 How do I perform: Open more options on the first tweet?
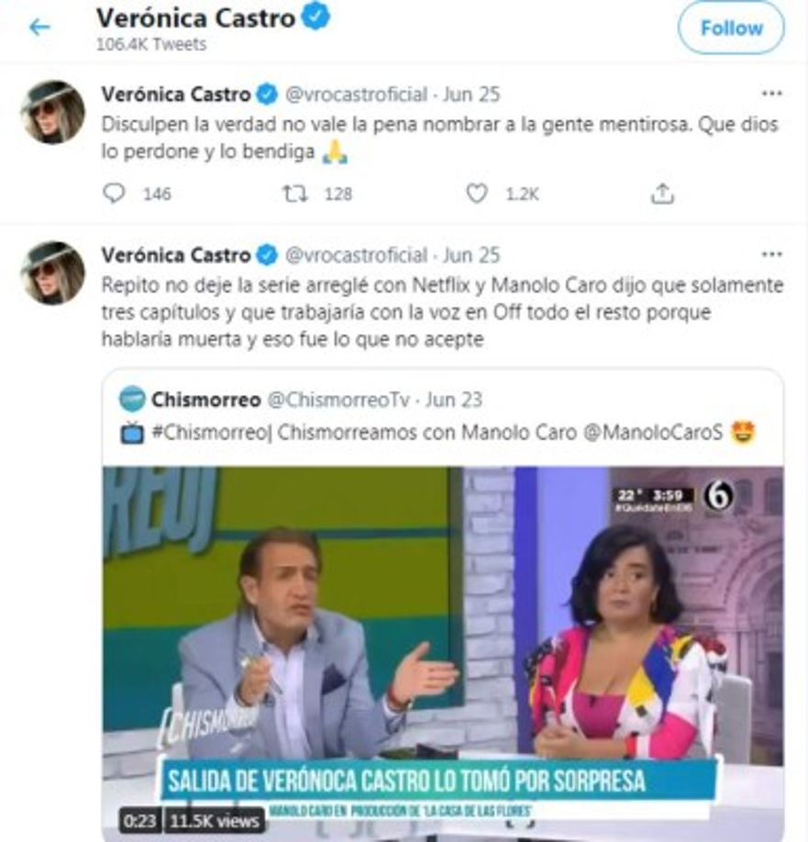click(x=771, y=94)
